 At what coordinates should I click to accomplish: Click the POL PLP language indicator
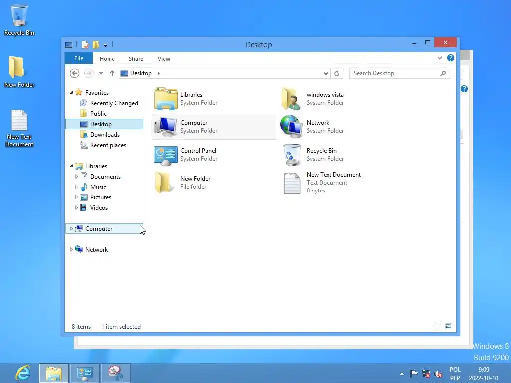point(455,374)
